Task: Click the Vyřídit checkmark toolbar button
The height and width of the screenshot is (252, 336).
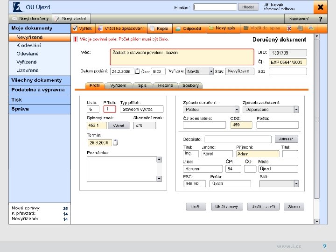Action: [x=83, y=28]
